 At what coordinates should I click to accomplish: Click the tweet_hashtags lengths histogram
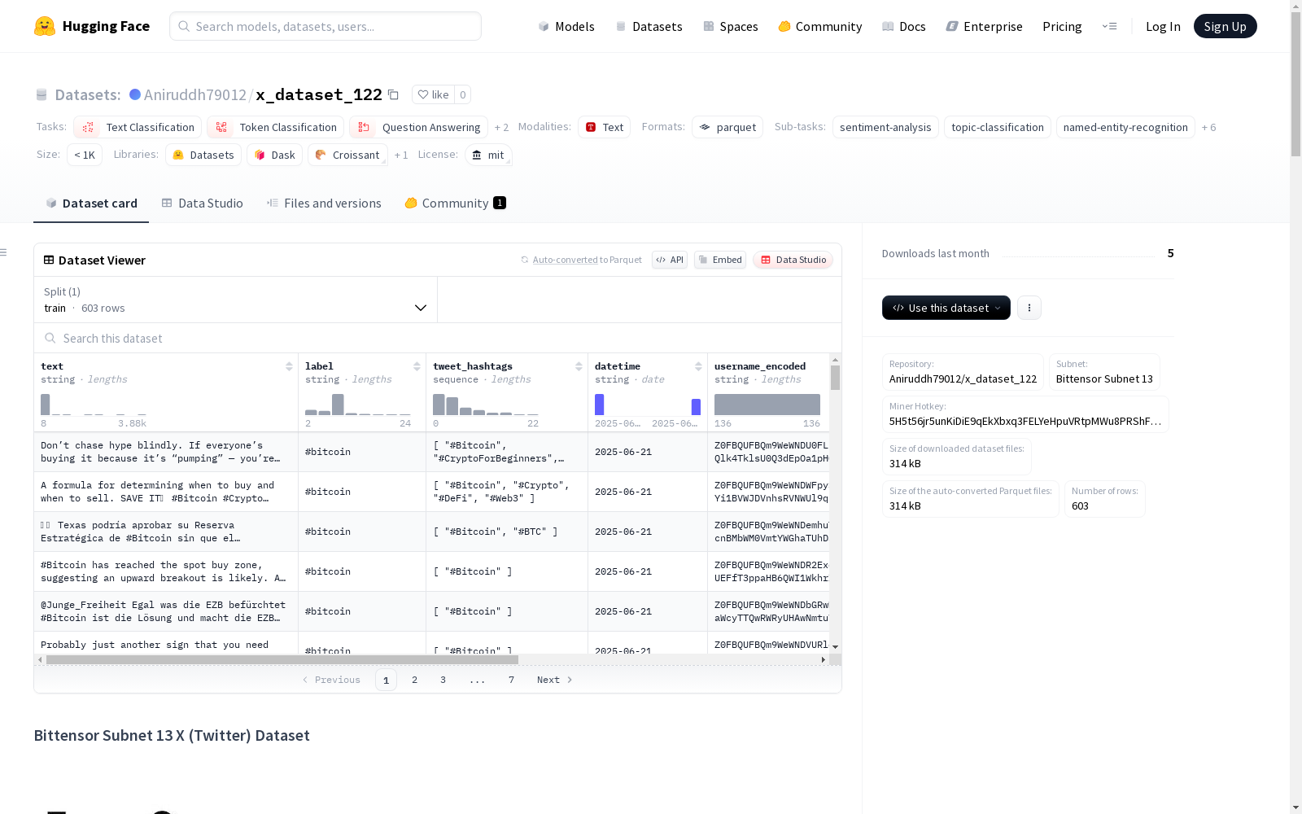pos(486,405)
